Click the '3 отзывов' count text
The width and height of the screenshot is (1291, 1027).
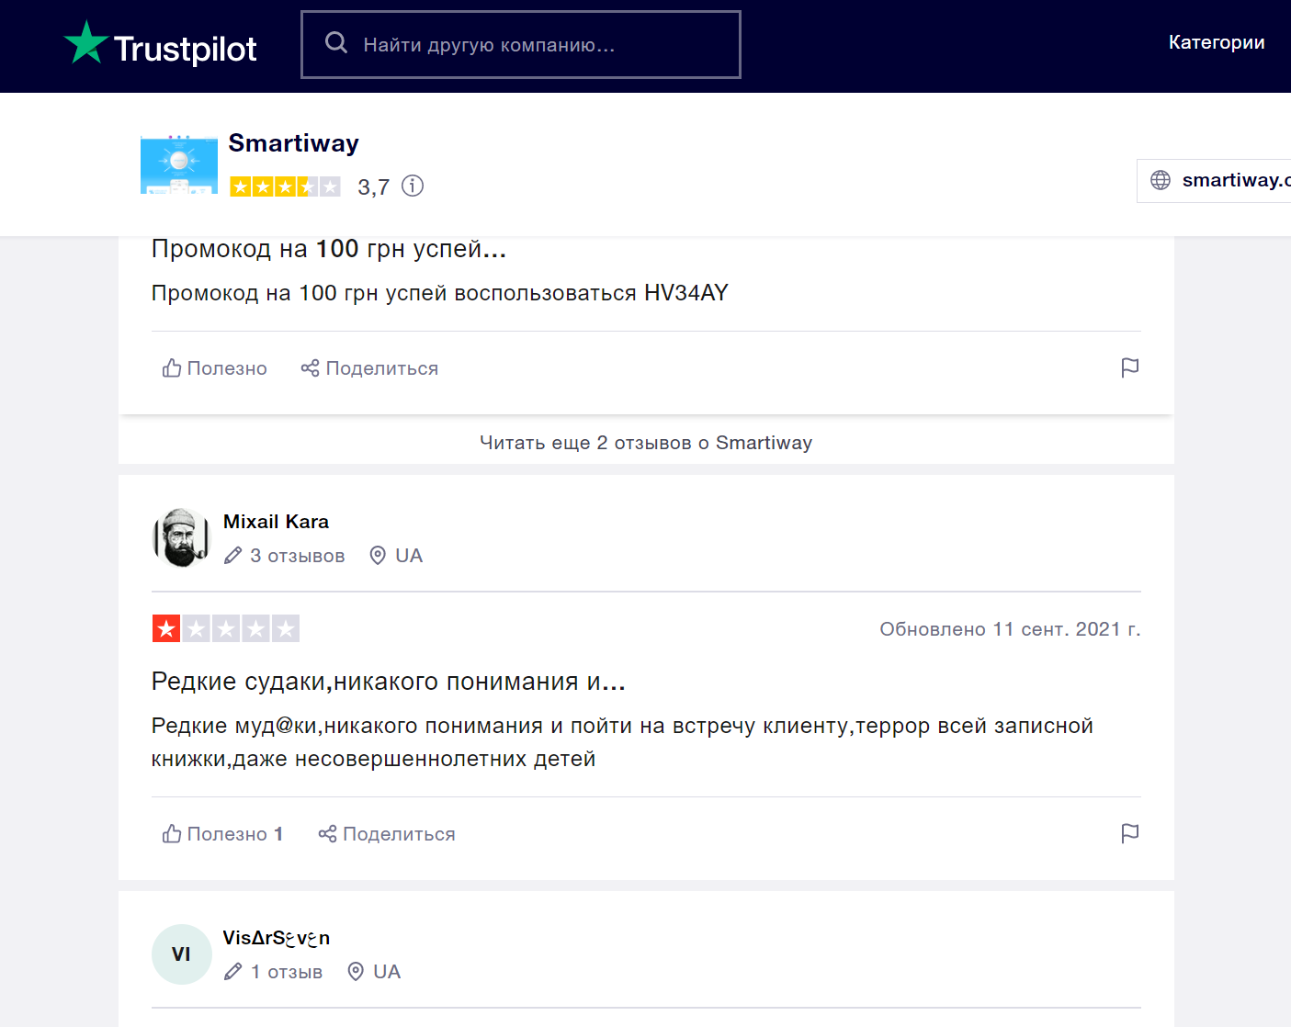[x=298, y=556]
